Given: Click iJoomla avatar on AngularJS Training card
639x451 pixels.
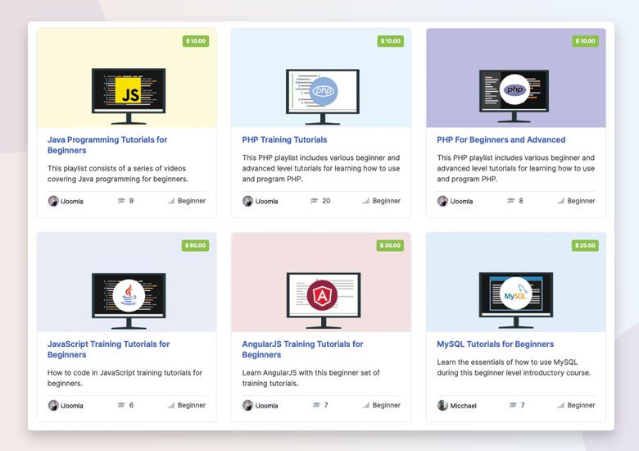Looking at the screenshot, I should pyautogui.click(x=247, y=405).
